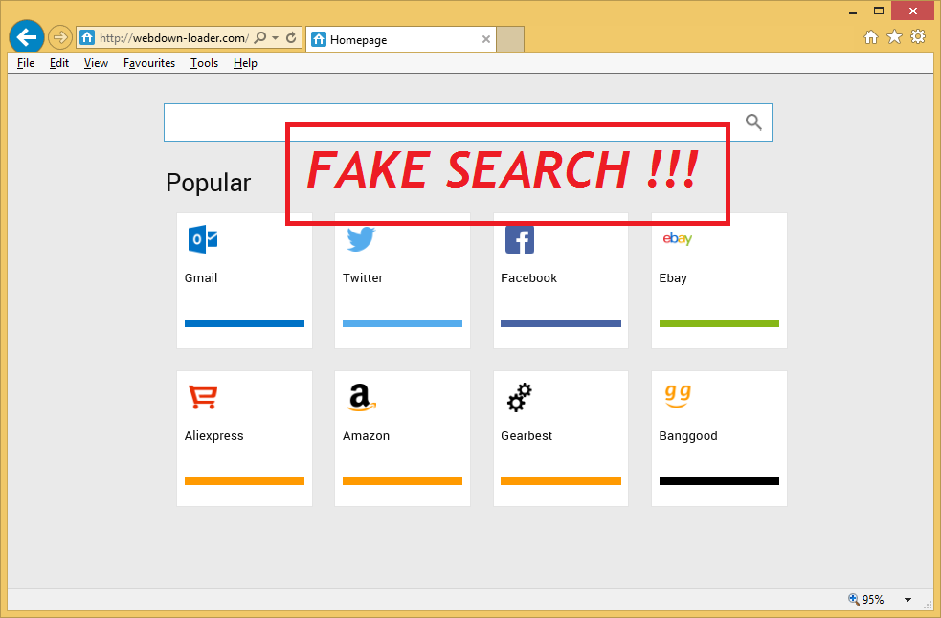Open the Edit menu
This screenshot has height=618, width=941.
pyautogui.click(x=58, y=63)
